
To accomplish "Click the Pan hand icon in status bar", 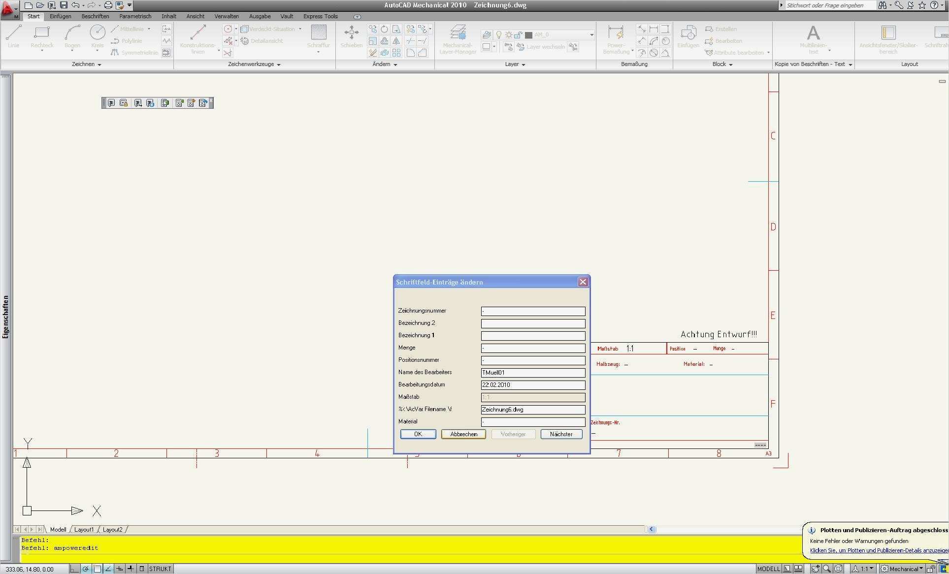I will pos(816,569).
